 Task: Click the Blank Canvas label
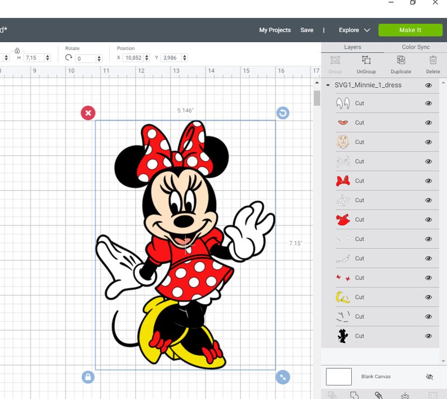point(376,377)
